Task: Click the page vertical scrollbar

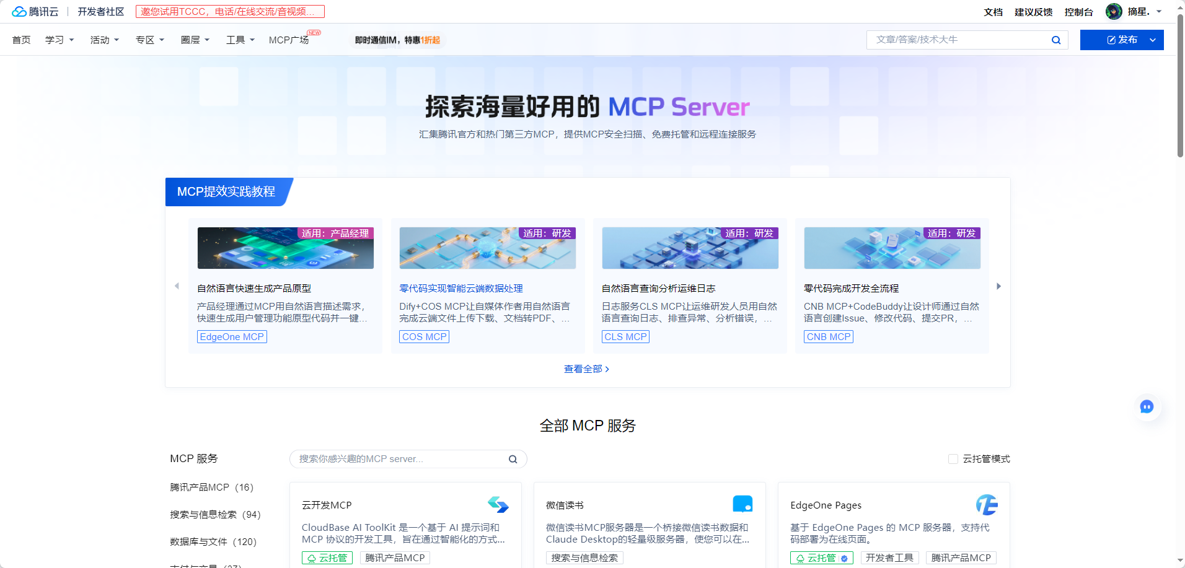Action: click(1181, 87)
